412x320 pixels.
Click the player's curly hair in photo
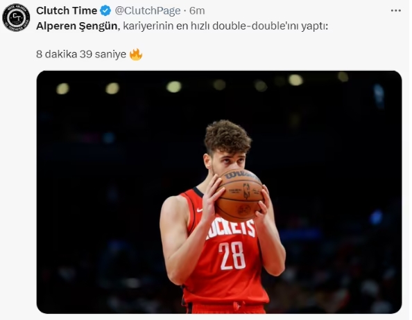point(228,136)
